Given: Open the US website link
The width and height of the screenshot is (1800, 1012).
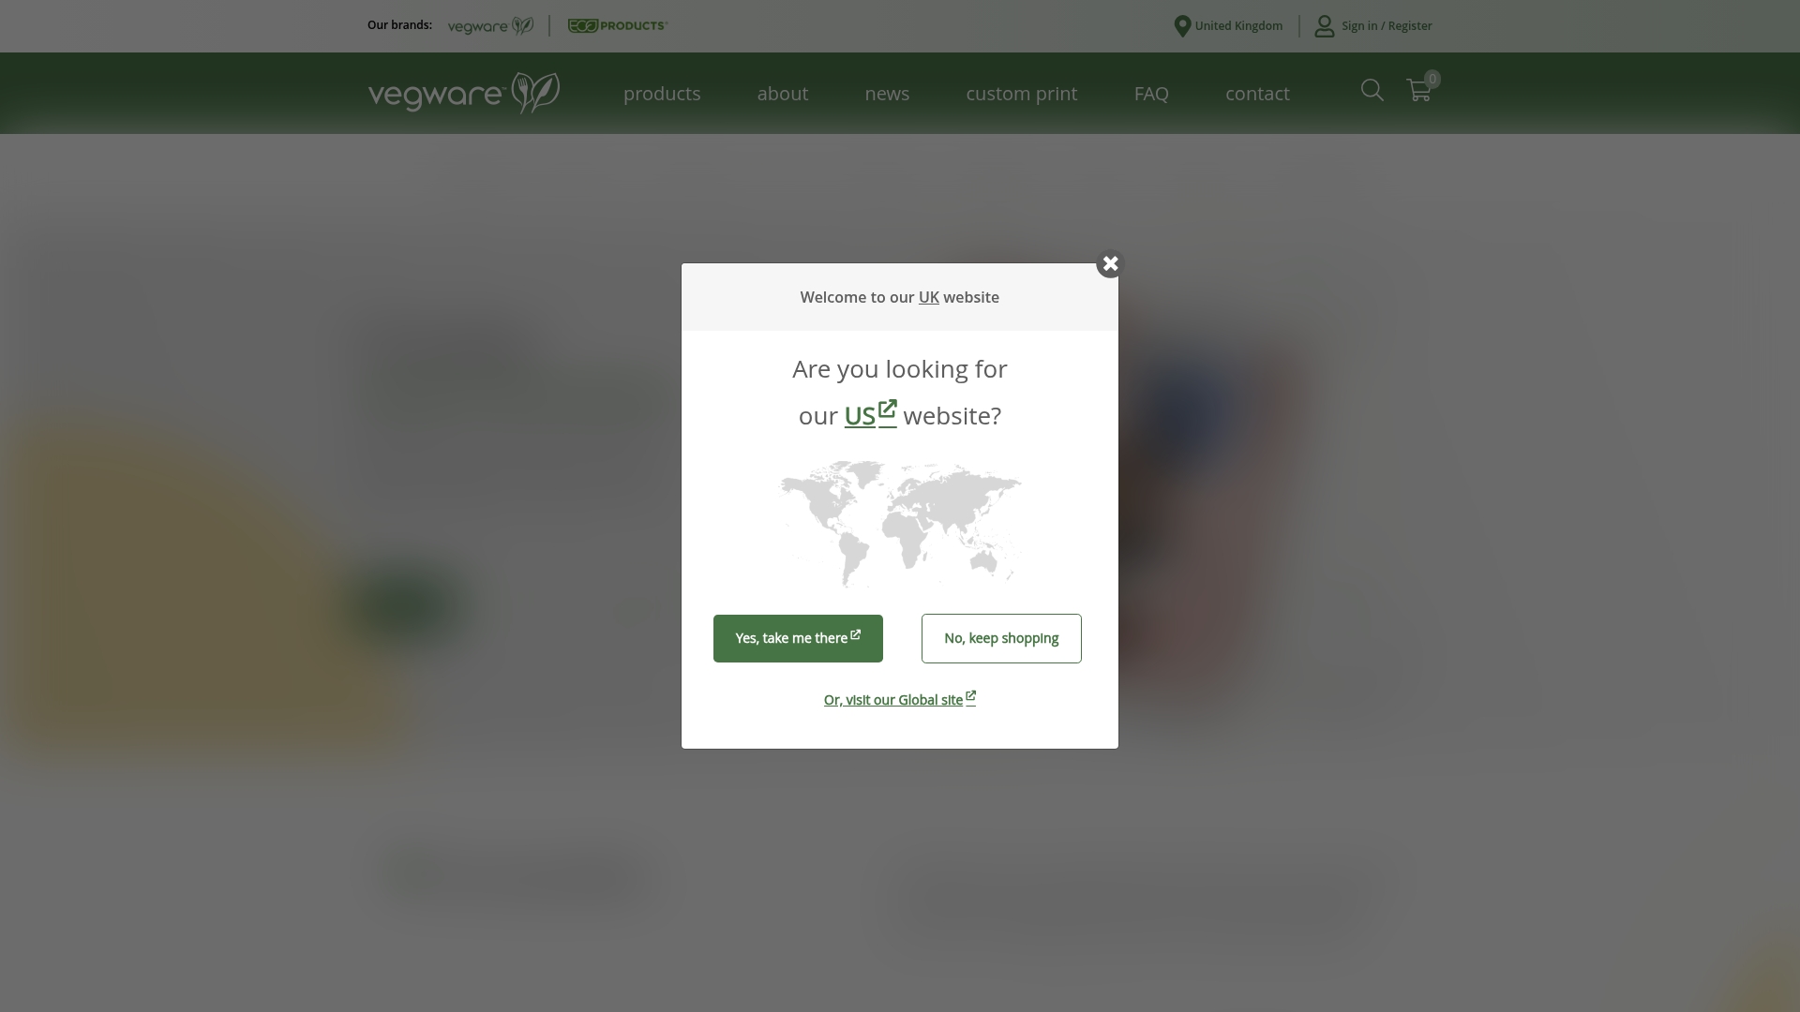Looking at the screenshot, I should click(861, 415).
